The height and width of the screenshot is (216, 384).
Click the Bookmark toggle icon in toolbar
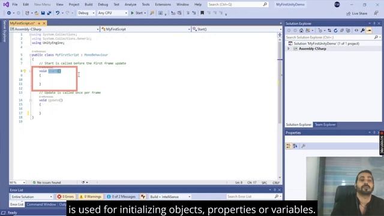click(202, 13)
